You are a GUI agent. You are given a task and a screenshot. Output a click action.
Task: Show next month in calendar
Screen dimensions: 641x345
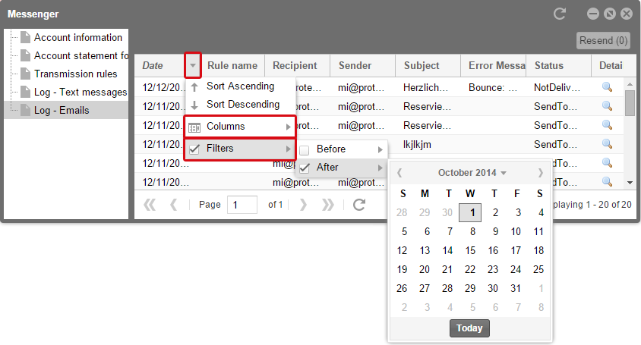click(x=541, y=173)
